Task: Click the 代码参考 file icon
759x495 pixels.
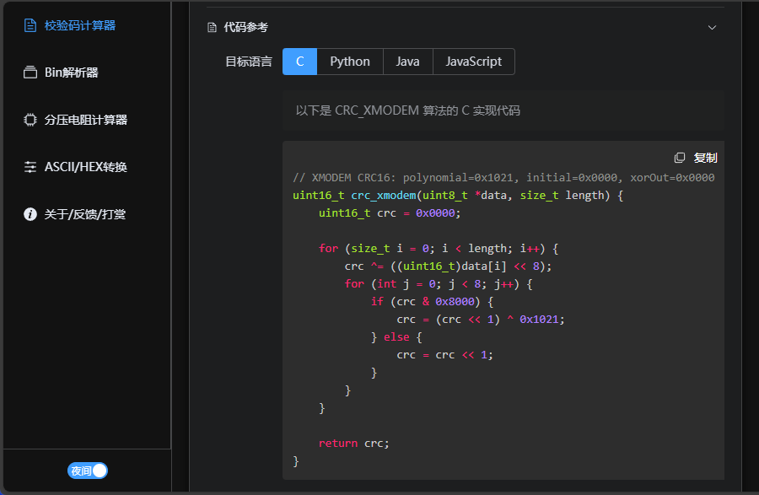Action: point(212,28)
